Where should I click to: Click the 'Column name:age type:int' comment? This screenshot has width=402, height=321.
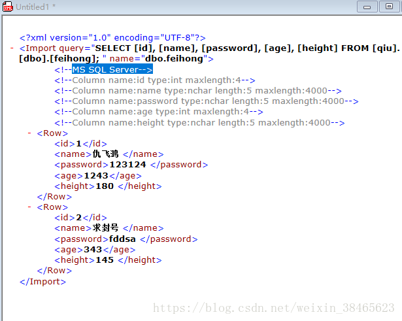[159, 112]
